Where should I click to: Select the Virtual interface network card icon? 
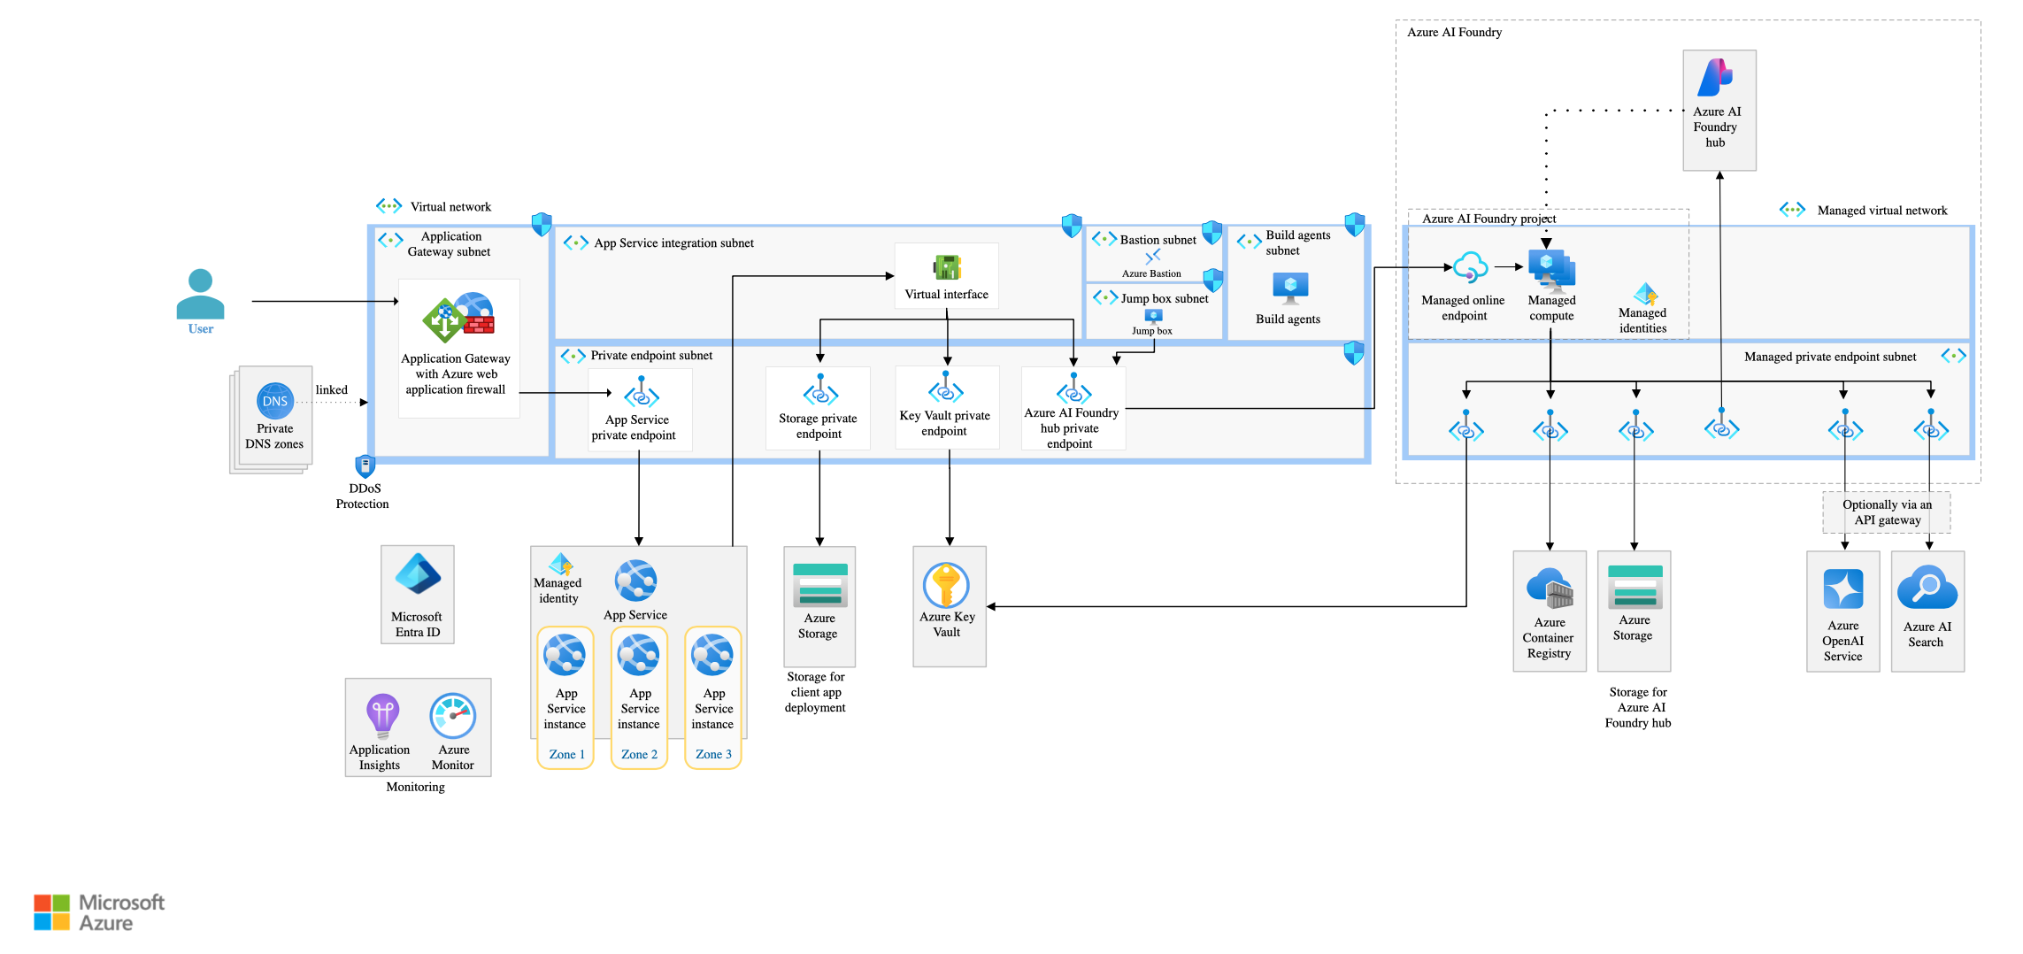(947, 266)
